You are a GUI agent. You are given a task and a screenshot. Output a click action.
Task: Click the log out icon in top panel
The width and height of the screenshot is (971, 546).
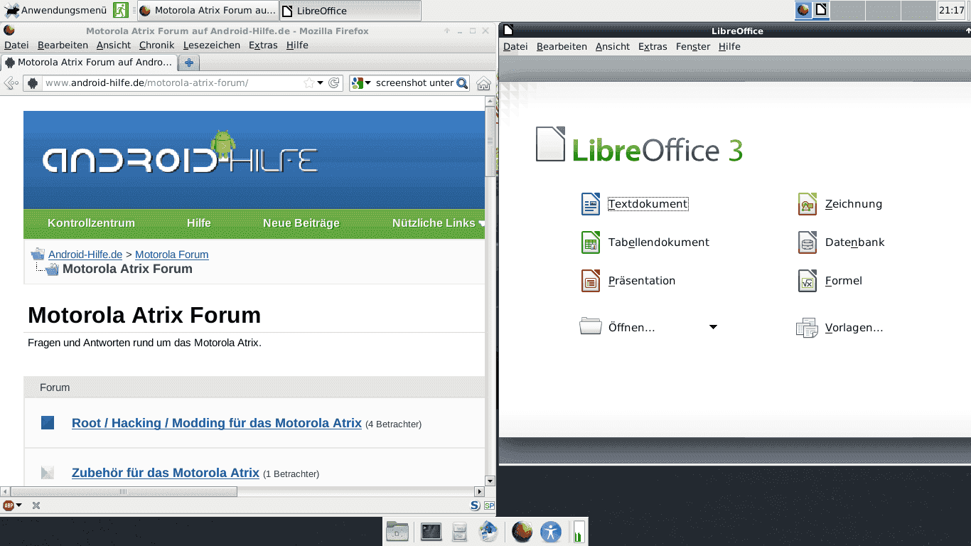[121, 10]
